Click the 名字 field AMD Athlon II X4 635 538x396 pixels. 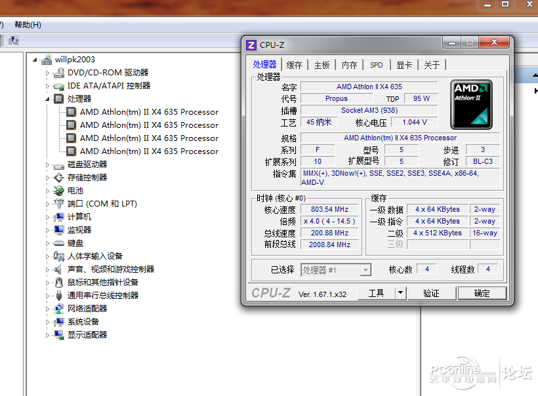tap(369, 87)
